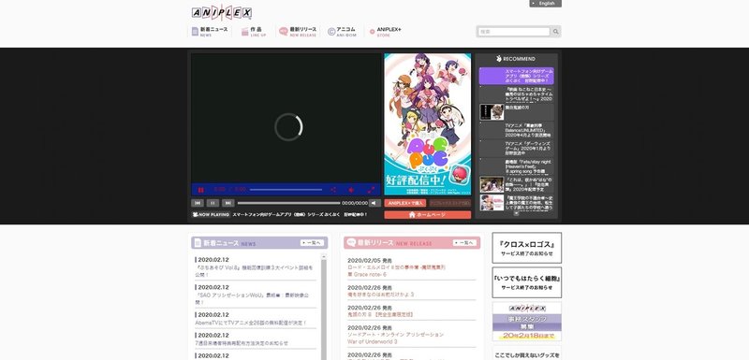The height and width of the screenshot is (360, 749).
Task: Open the new release list '一覧へ' button
Action: point(464,243)
